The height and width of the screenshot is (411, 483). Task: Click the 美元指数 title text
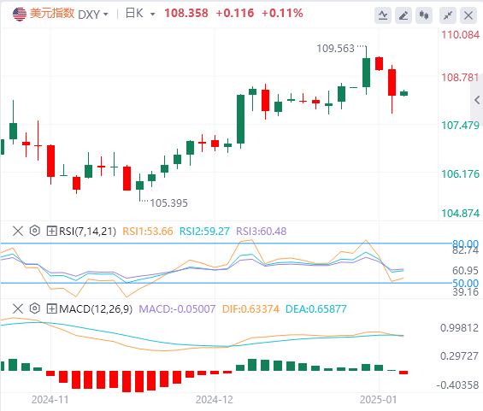[52, 14]
